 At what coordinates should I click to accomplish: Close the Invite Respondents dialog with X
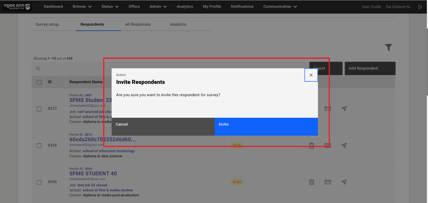coord(311,75)
